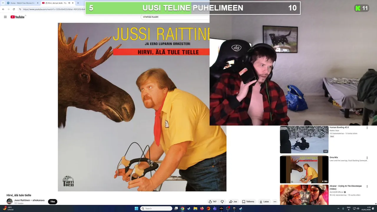
Task: Click the moose album cover video player
Action: pos(142,107)
